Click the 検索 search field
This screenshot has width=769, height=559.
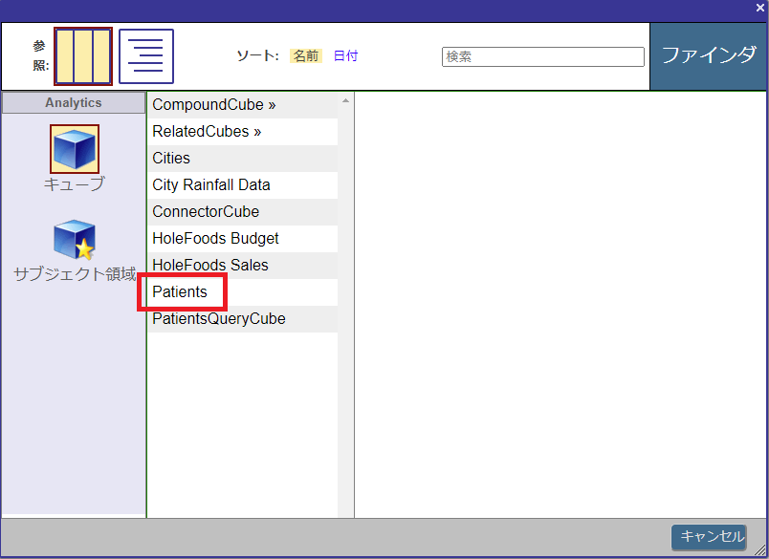coord(542,57)
